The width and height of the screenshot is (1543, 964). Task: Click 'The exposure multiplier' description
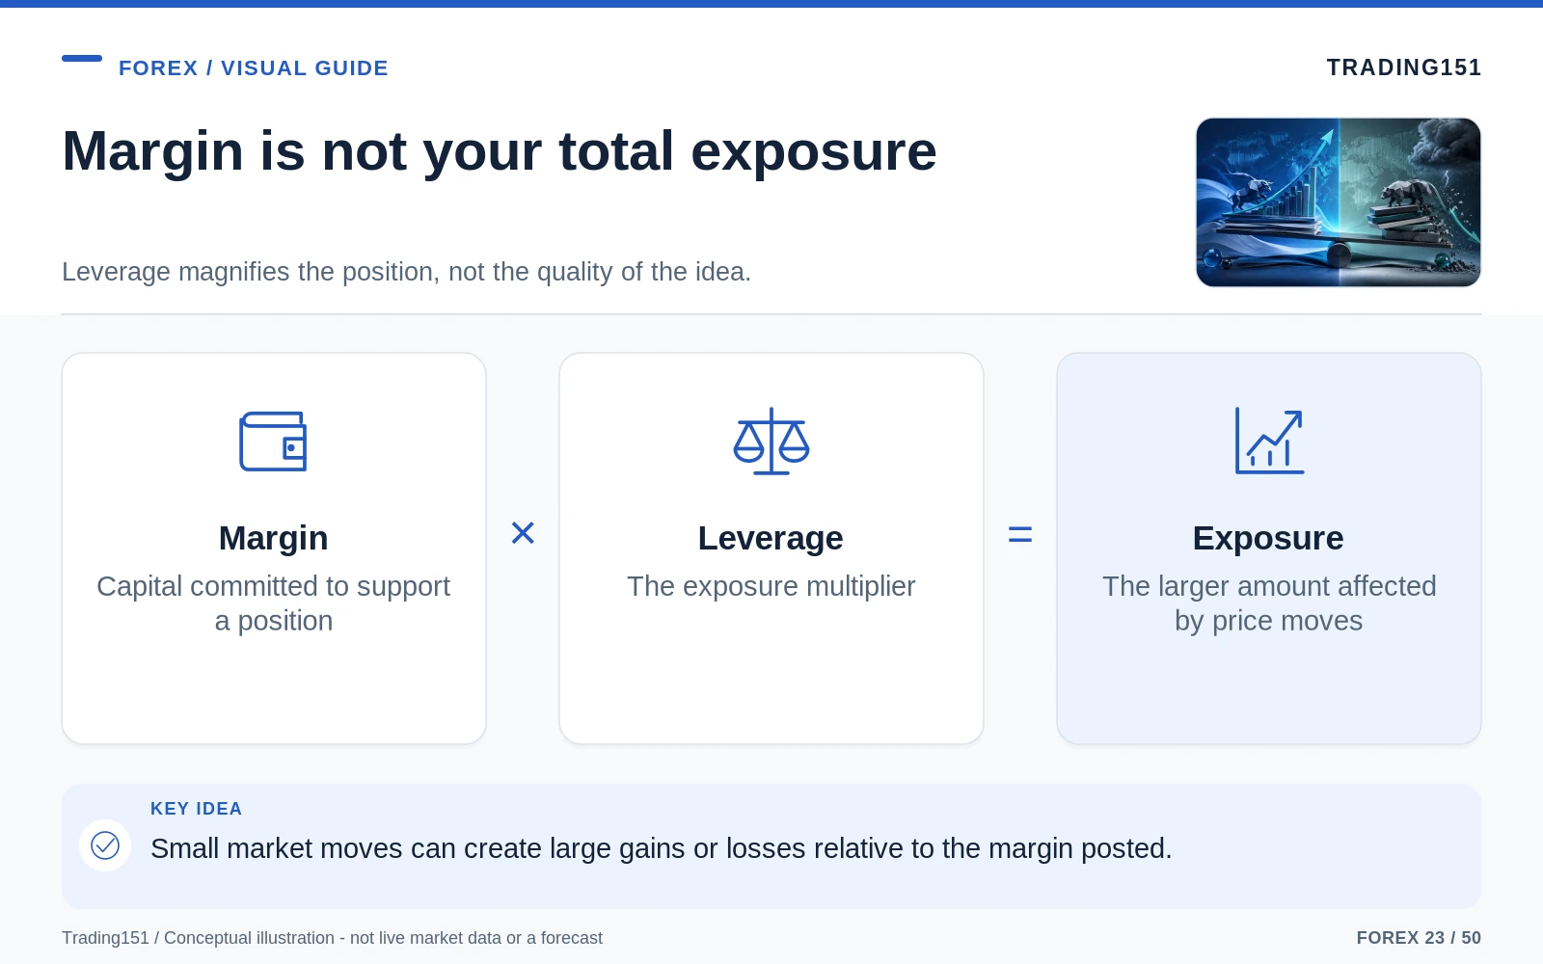tap(771, 586)
